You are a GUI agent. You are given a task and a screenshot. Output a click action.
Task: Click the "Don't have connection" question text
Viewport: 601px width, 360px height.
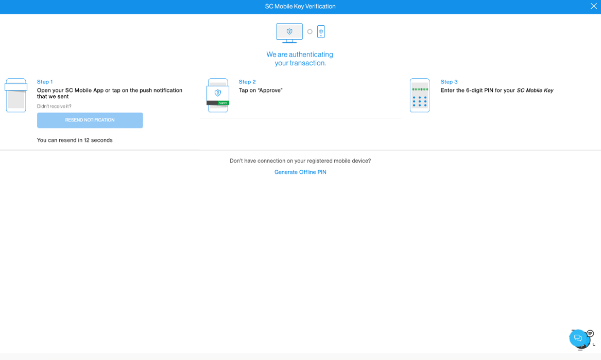coord(300,161)
